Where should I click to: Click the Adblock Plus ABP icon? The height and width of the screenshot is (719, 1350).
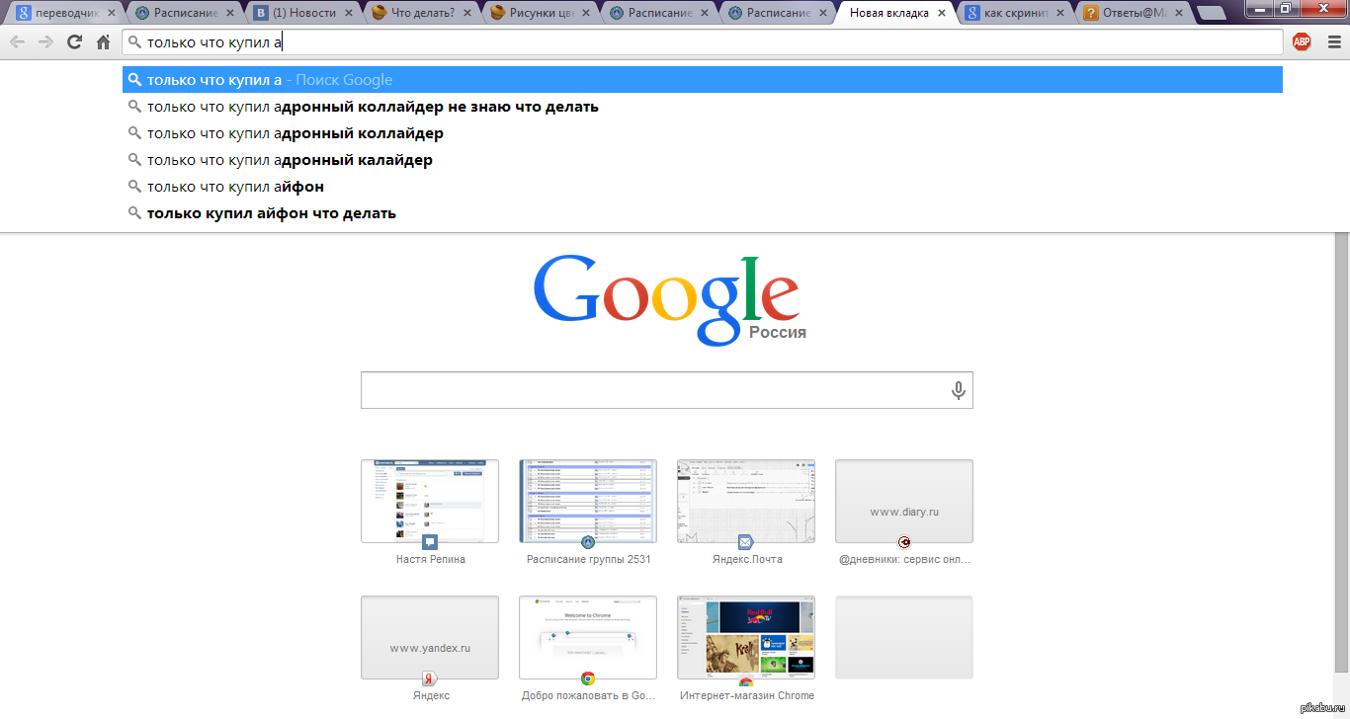tap(1302, 41)
